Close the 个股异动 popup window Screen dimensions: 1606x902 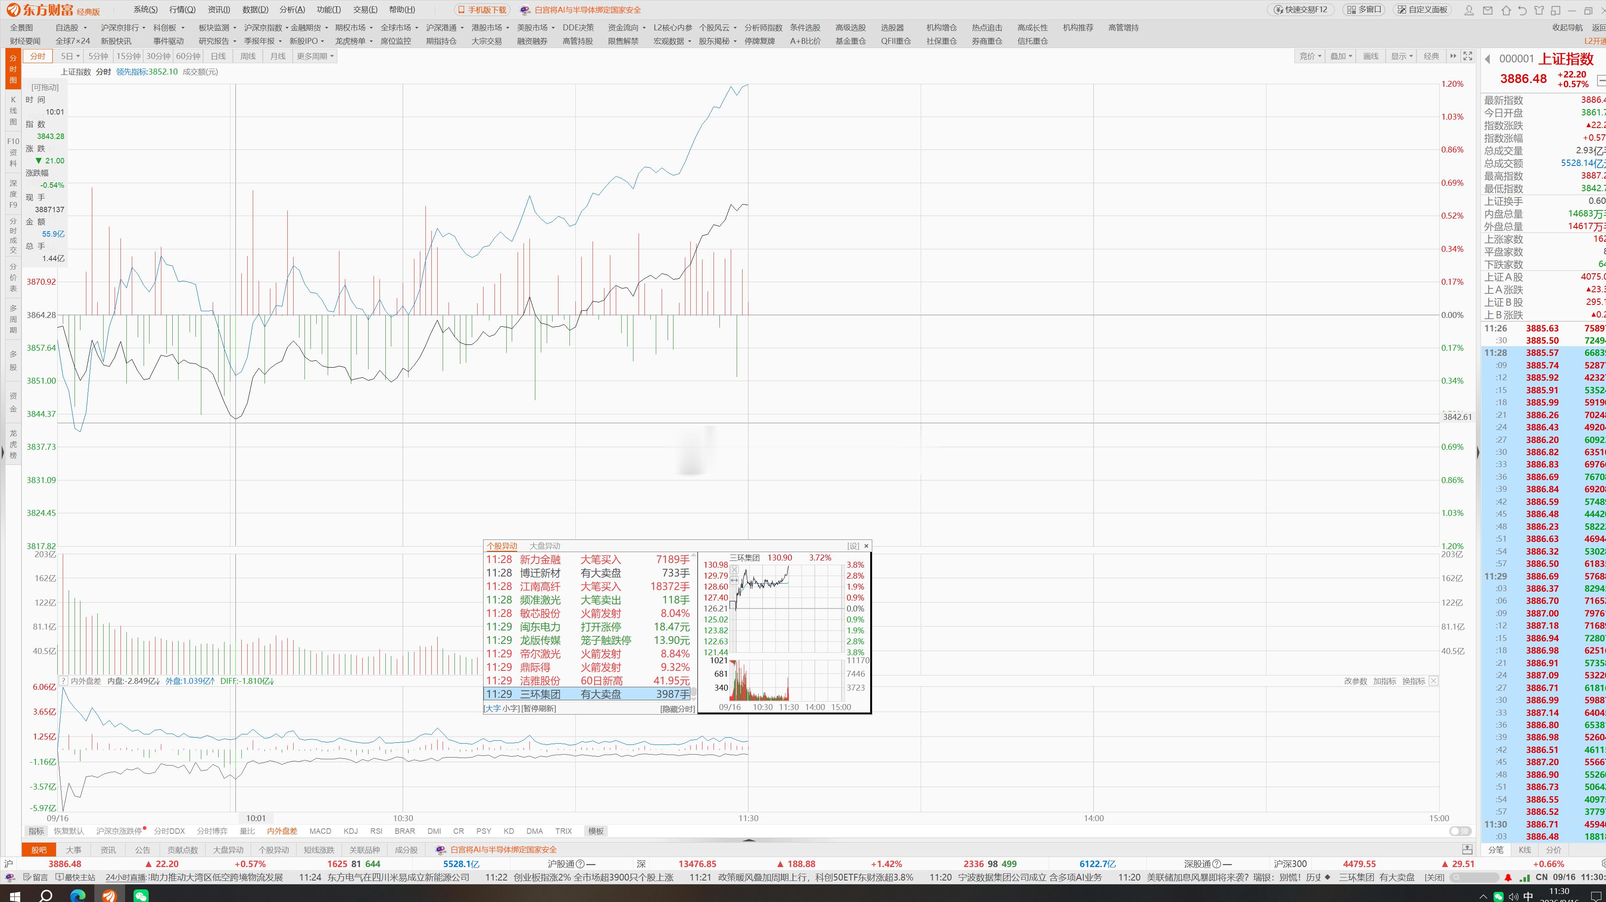[866, 546]
